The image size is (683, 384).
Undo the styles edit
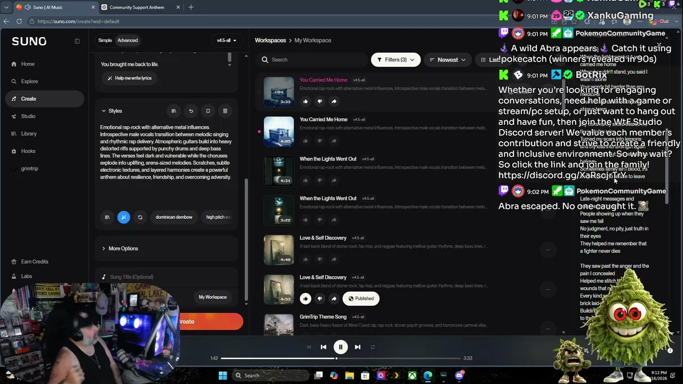(x=190, y=111)
